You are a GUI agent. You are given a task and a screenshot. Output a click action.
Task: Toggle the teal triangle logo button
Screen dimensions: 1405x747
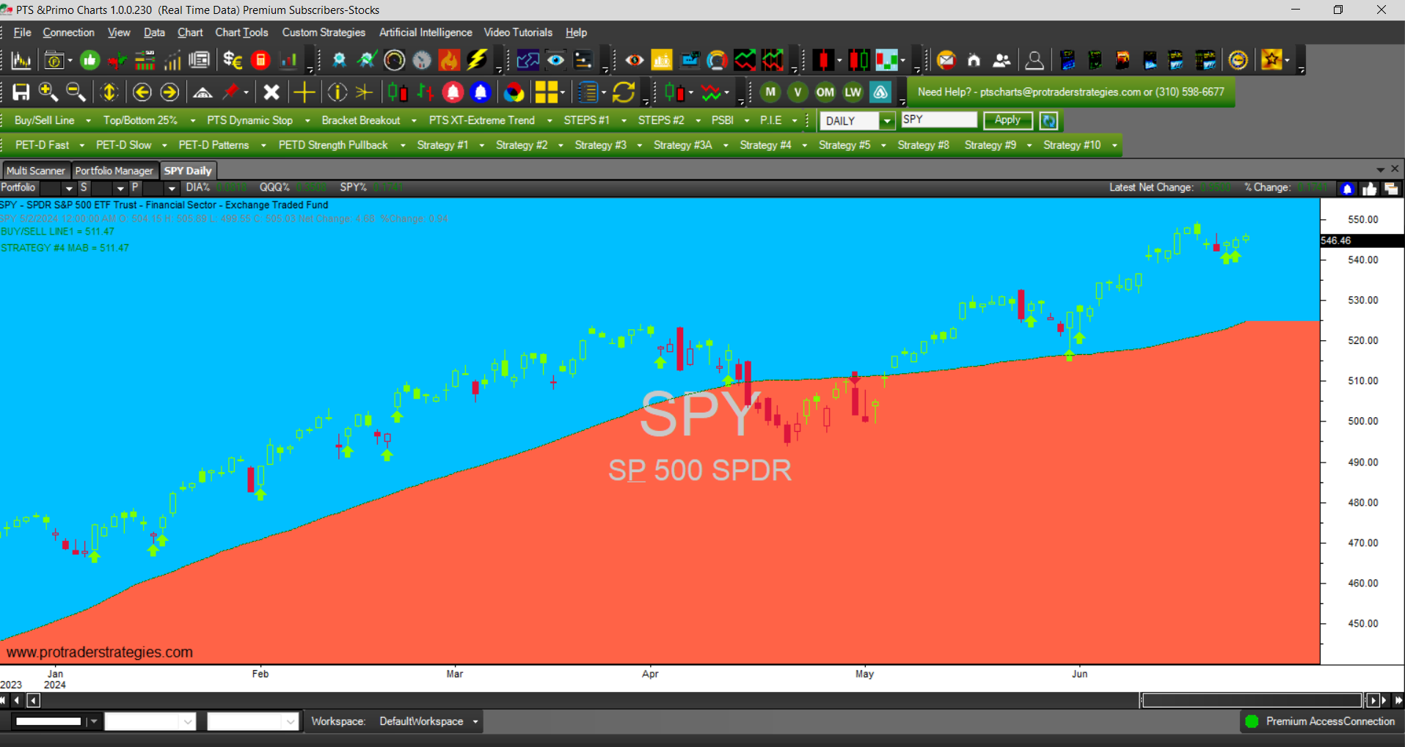coord(880,92)
